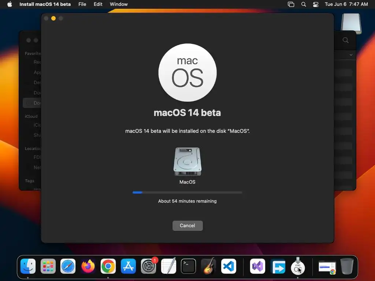Open the Window menu
This screenshot has width=375, height=281.
click(119, 4)
